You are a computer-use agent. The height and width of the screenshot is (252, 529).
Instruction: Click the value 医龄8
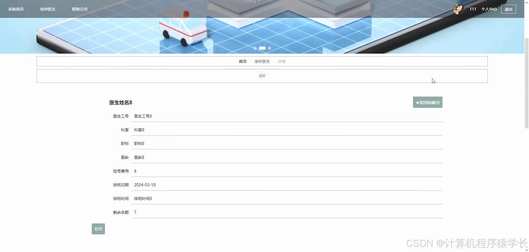click(x=139, y=157)
